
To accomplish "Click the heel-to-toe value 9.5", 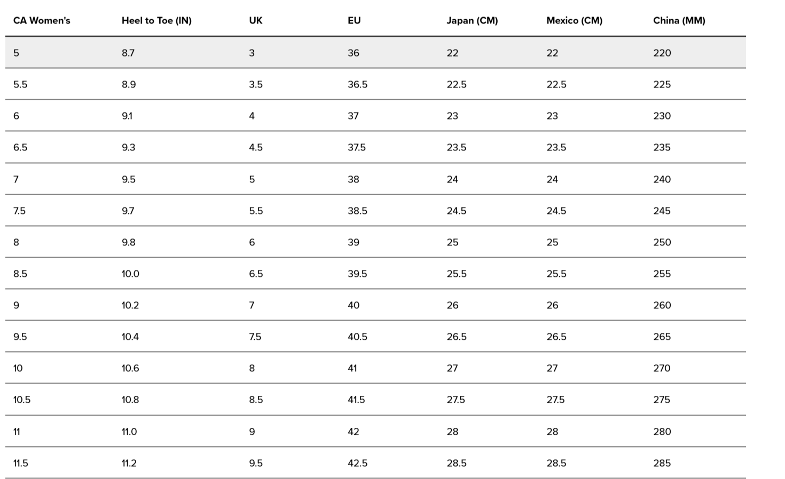I will pos(129,179).
